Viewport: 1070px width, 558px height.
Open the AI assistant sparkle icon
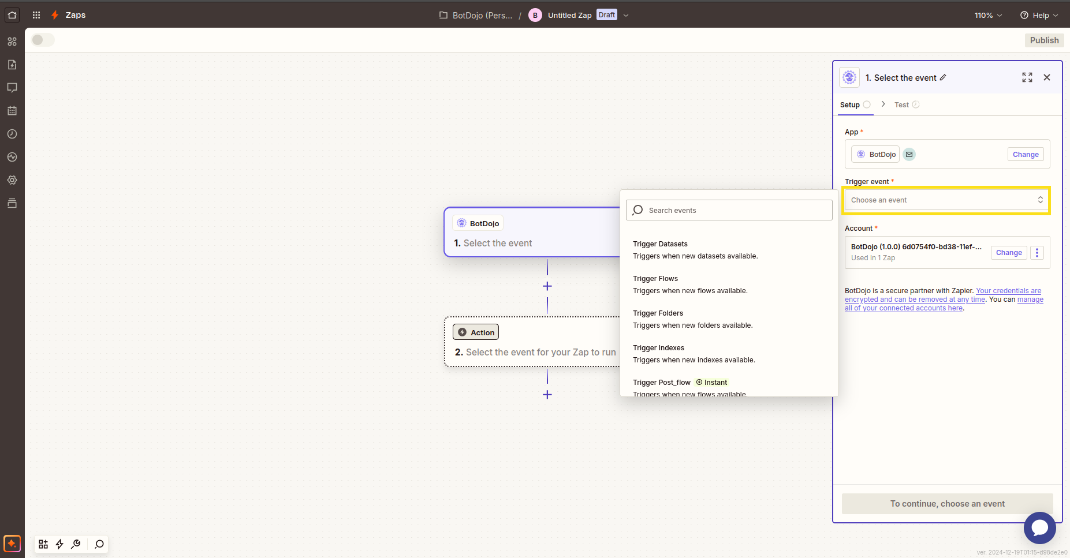point(12,544)
